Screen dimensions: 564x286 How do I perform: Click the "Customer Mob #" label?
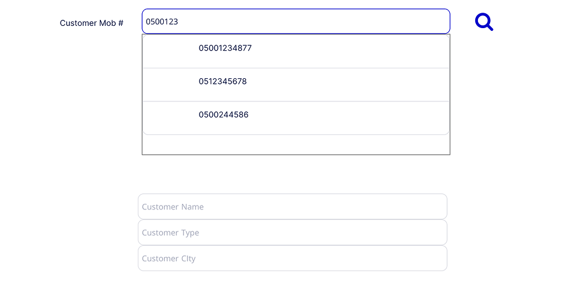point(92,23)
